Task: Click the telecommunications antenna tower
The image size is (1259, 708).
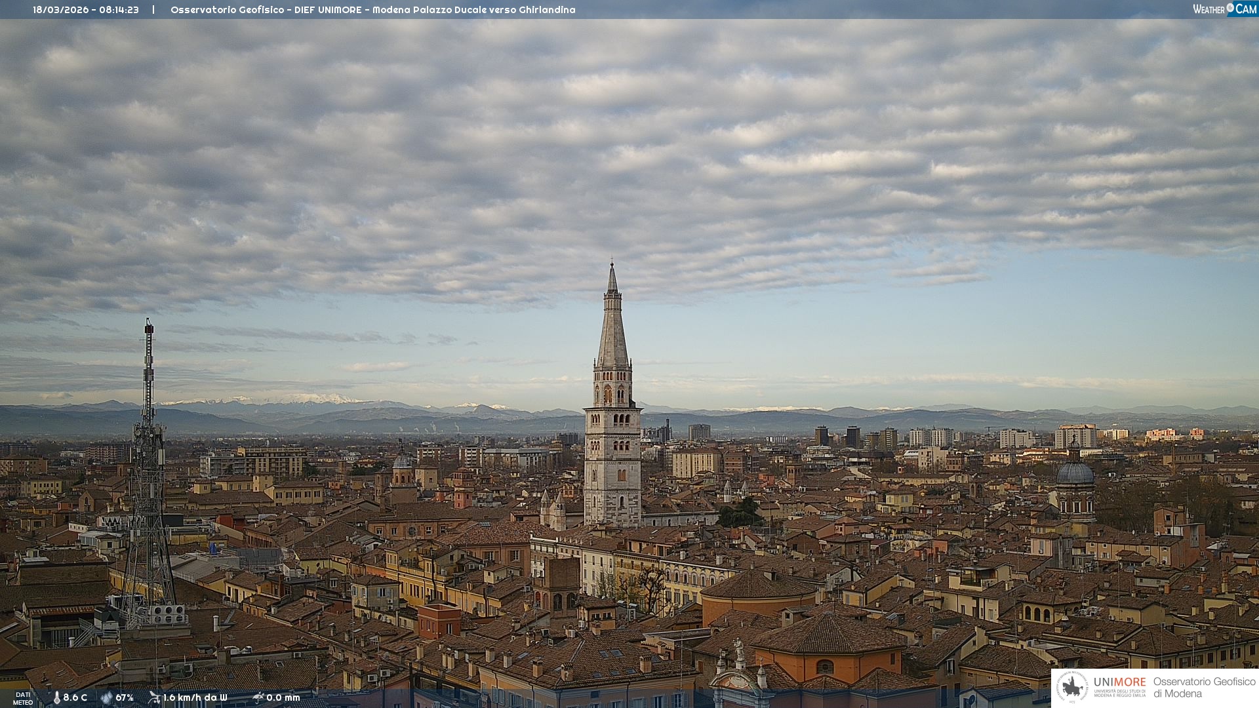Action: (148, 459)
